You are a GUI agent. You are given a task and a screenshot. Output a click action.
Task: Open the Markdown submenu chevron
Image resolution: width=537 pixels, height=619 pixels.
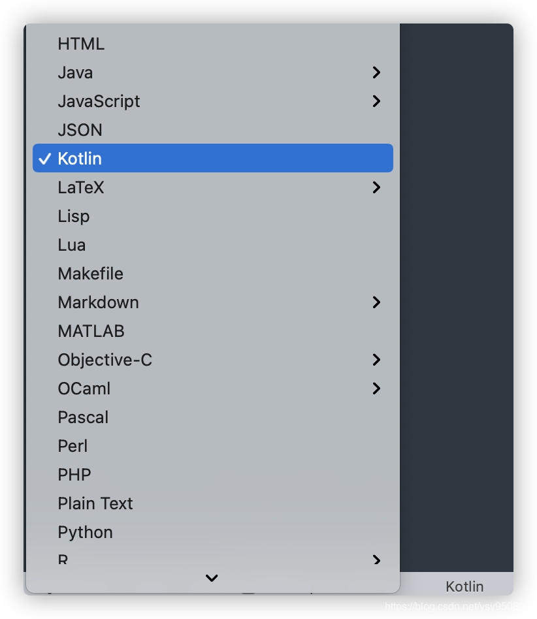[x=376, y=302]
